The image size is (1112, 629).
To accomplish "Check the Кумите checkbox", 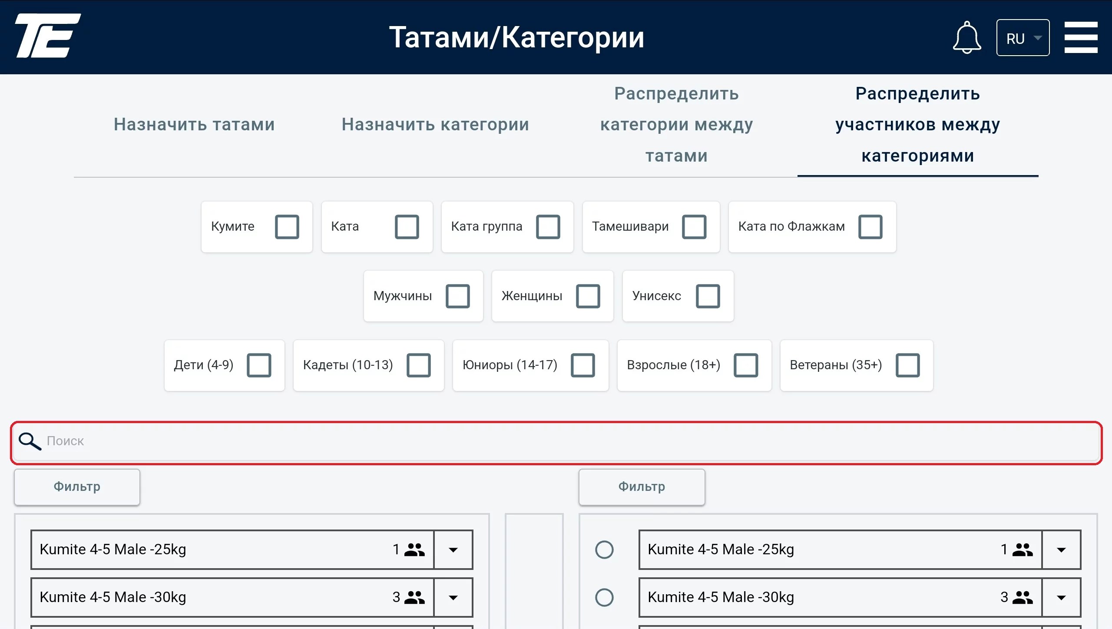I will pyautogui.click(x=287, y=227).
